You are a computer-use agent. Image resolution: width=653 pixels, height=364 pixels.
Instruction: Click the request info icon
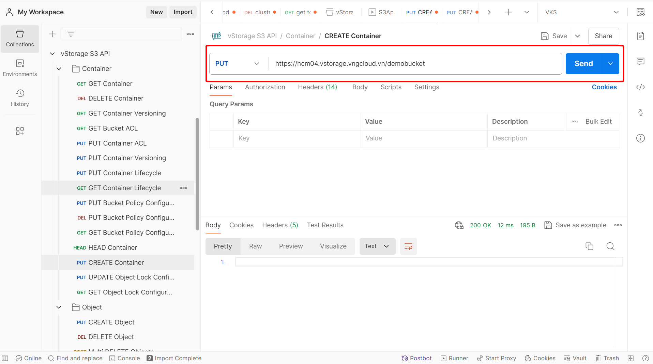tap(640, 138)
